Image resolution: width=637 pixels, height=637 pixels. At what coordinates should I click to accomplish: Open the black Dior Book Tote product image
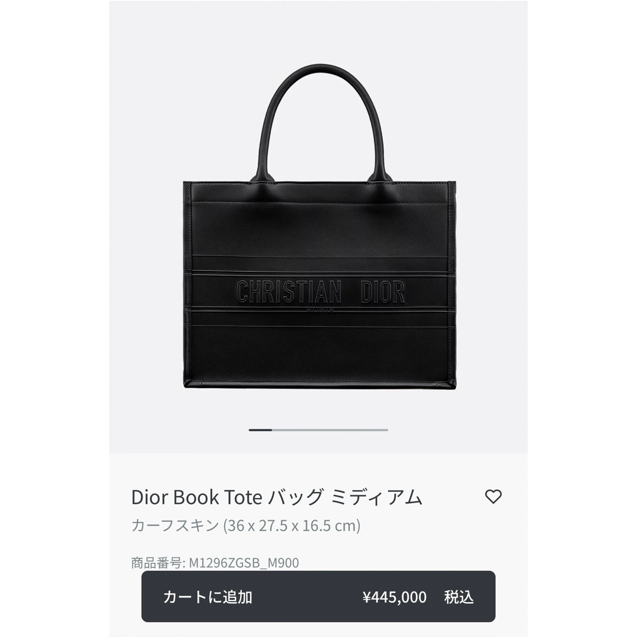[319, 226]
